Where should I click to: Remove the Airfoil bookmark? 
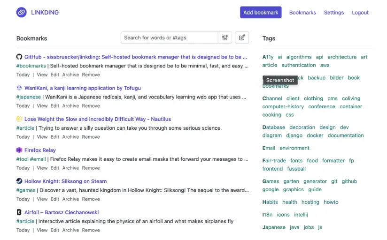(x=91, y=230)
